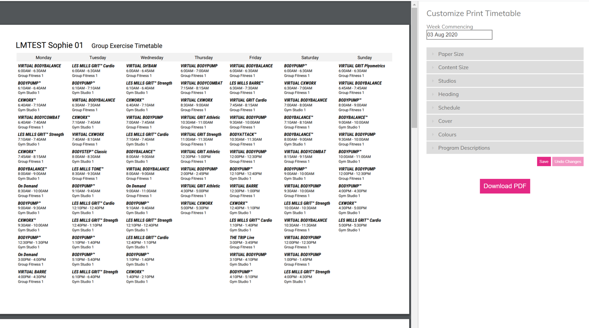Click Monday's On Demand 3:00PM entry
This screenshot has width=589, height=328.
[x=32, y=260]
